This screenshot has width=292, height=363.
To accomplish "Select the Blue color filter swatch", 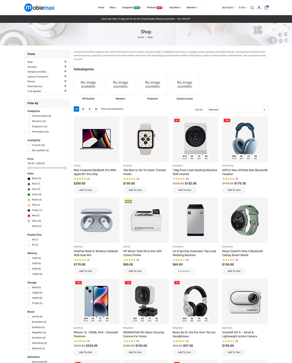I will (29, 184).
